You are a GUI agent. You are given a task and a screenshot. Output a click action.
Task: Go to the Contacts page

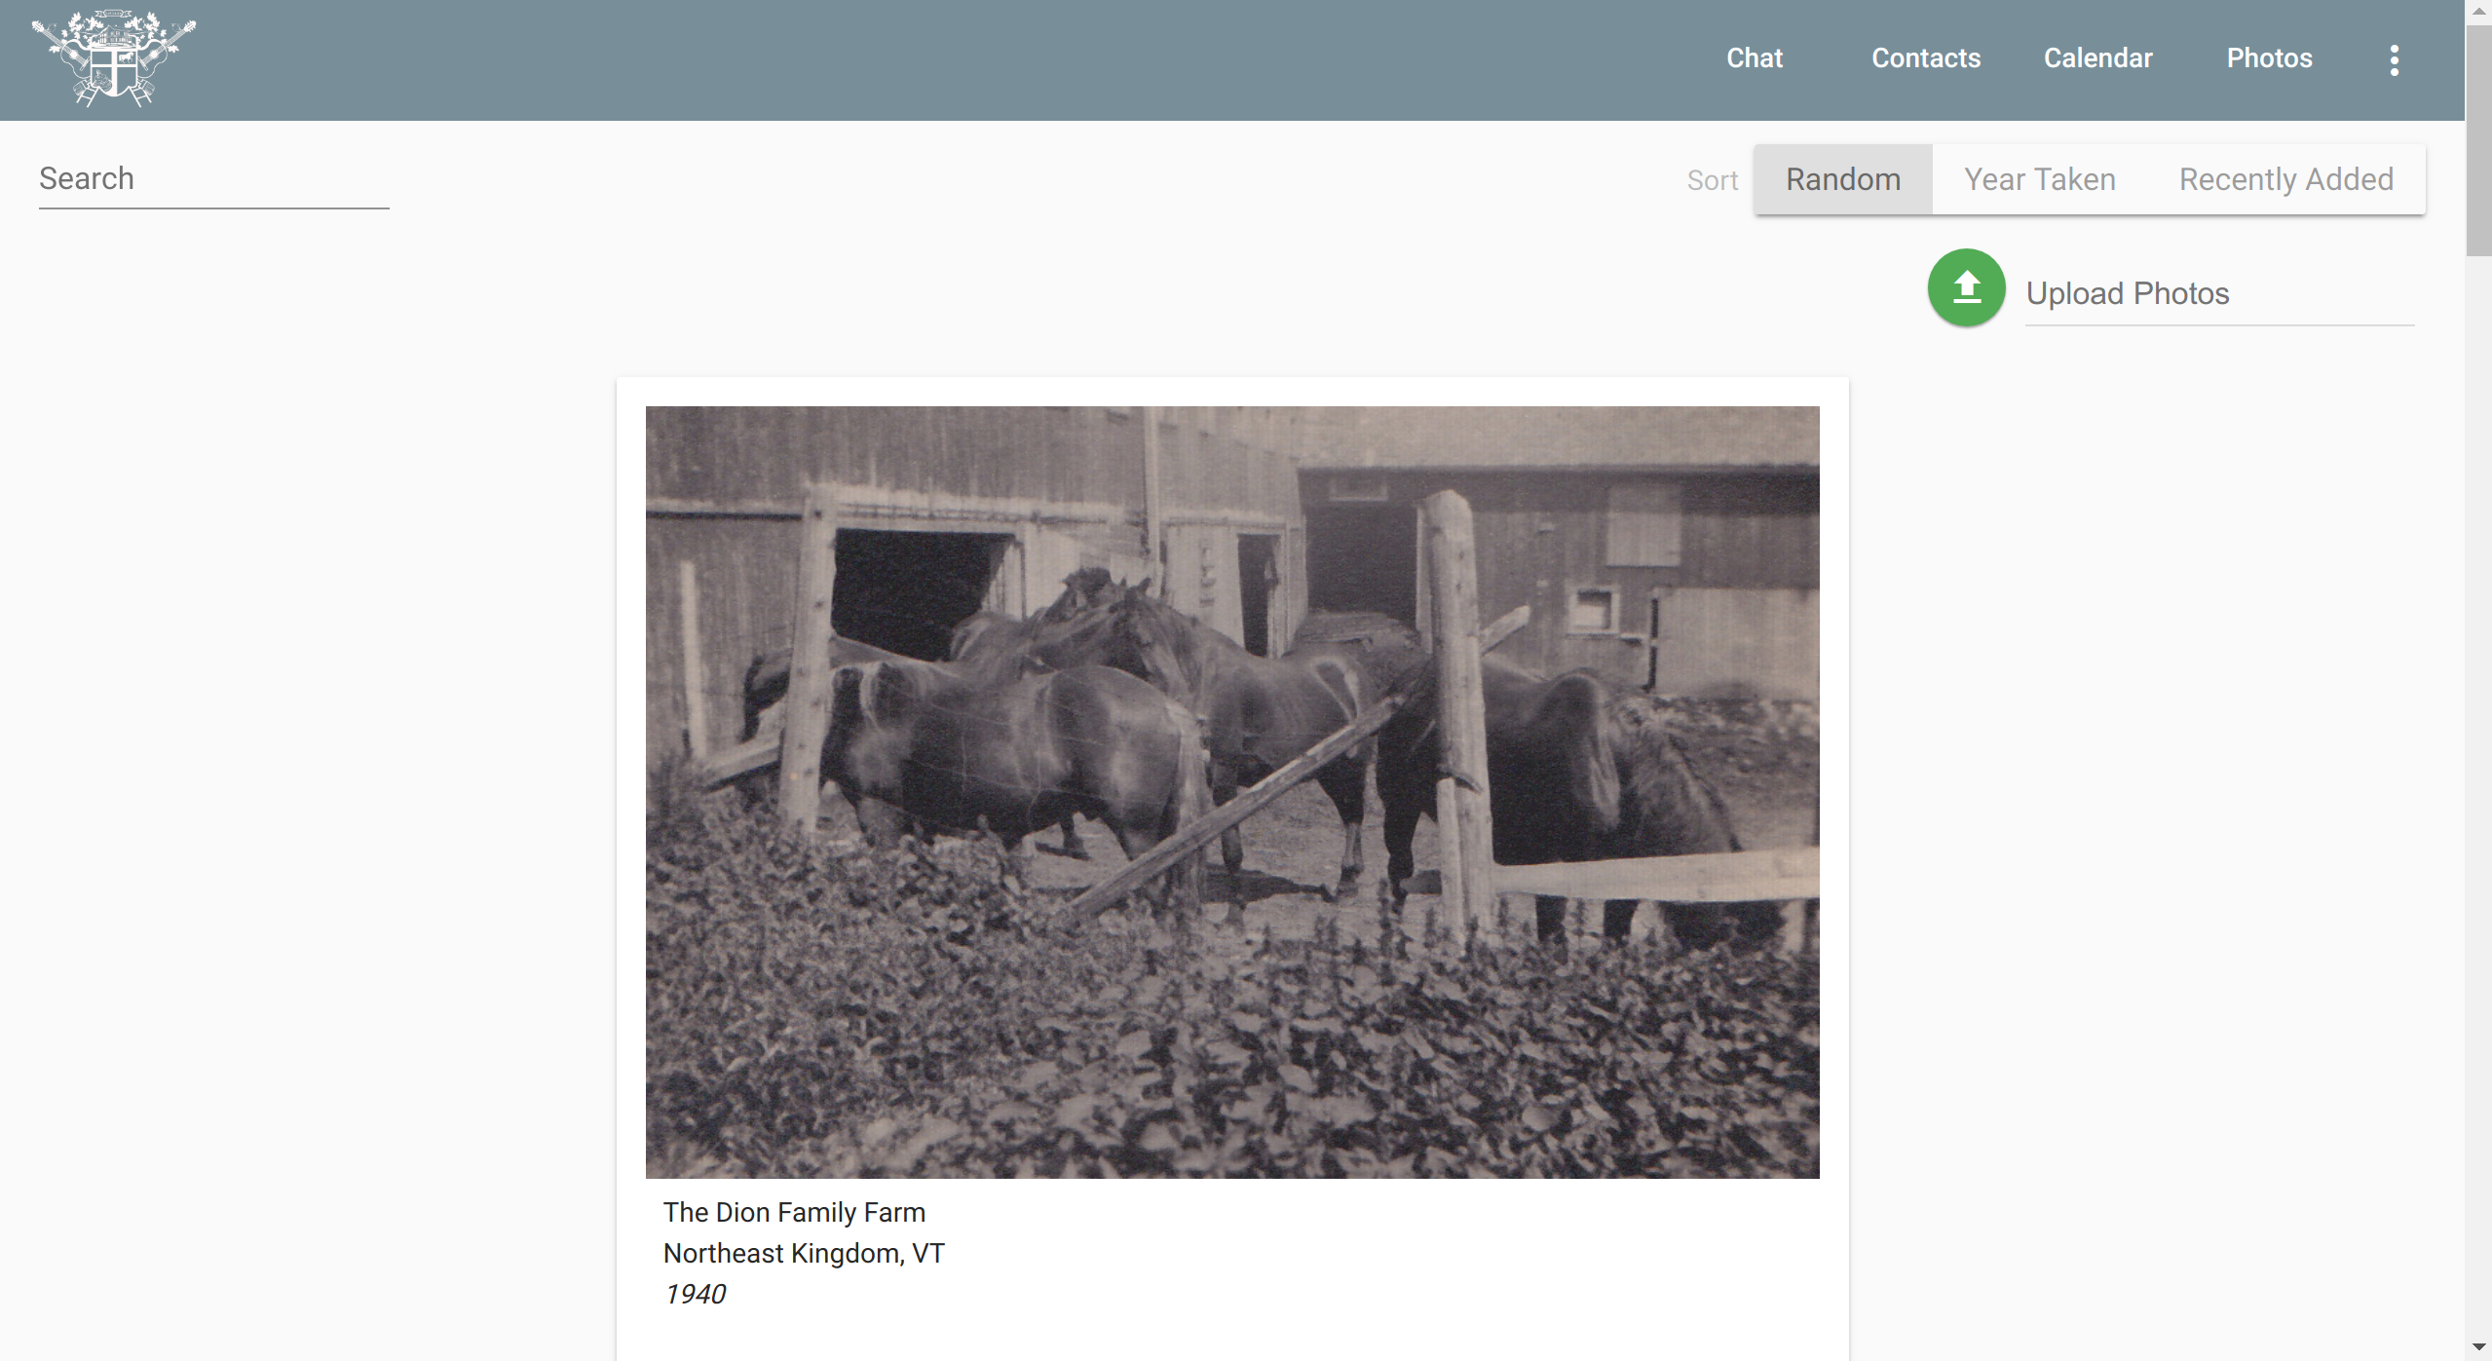point(1925,58)
